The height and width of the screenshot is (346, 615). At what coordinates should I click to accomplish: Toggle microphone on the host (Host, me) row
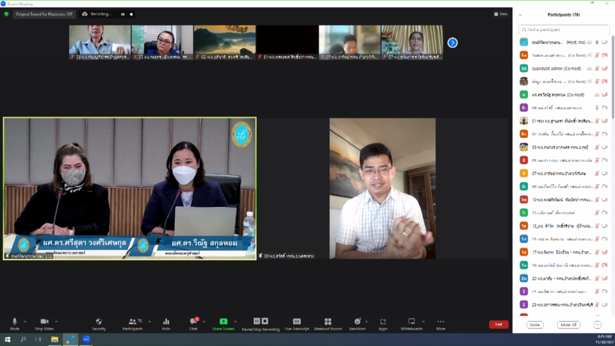click(x=597, y=42)
